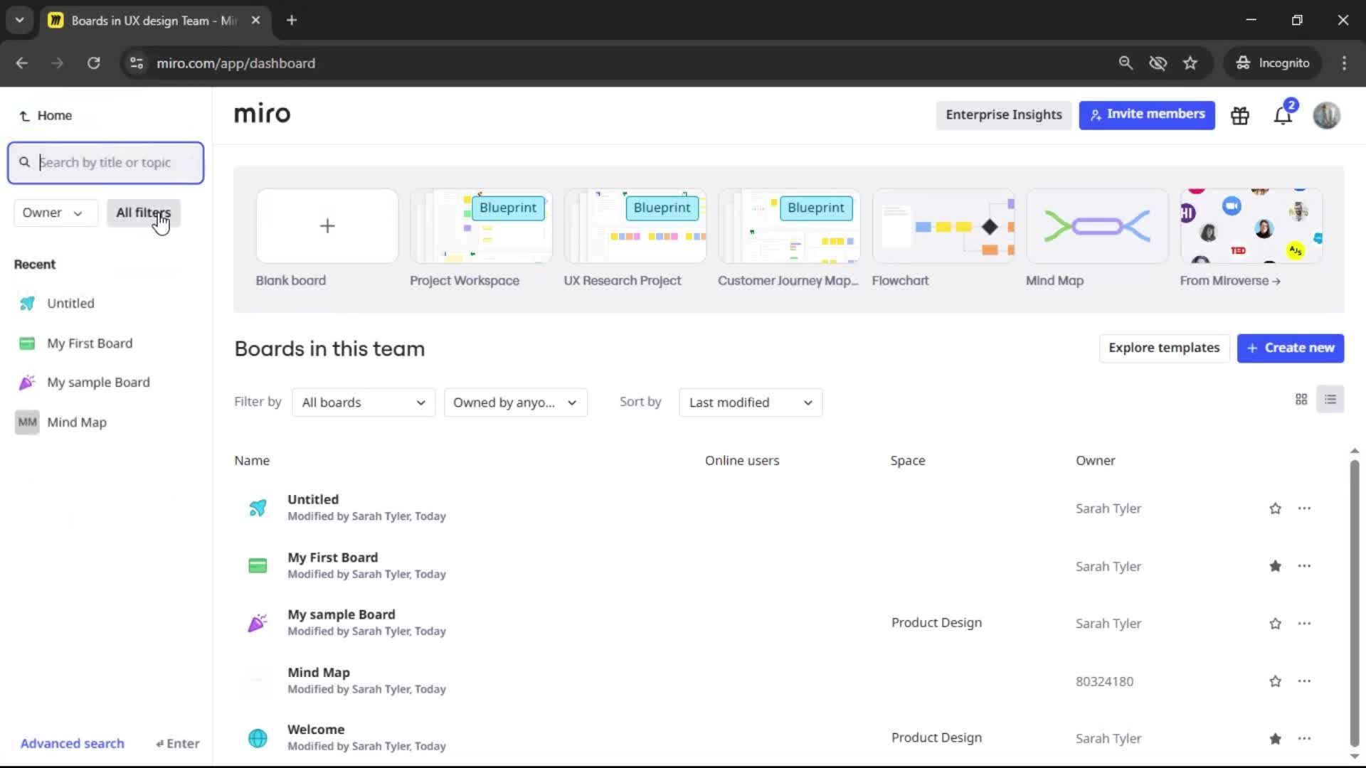This screenshot has height=768, width=1366.
Task: Click the miro logo
Action: click(x=262, y=114)
